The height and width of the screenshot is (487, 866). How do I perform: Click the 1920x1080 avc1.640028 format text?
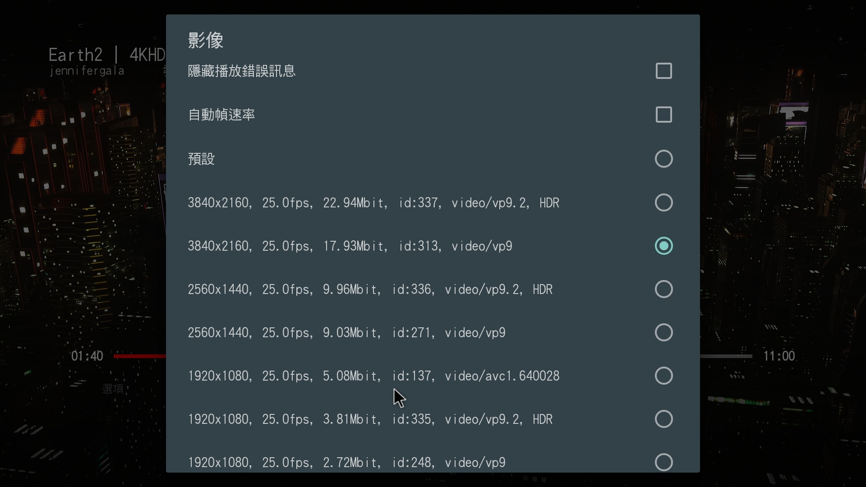[x=373, y=376]
